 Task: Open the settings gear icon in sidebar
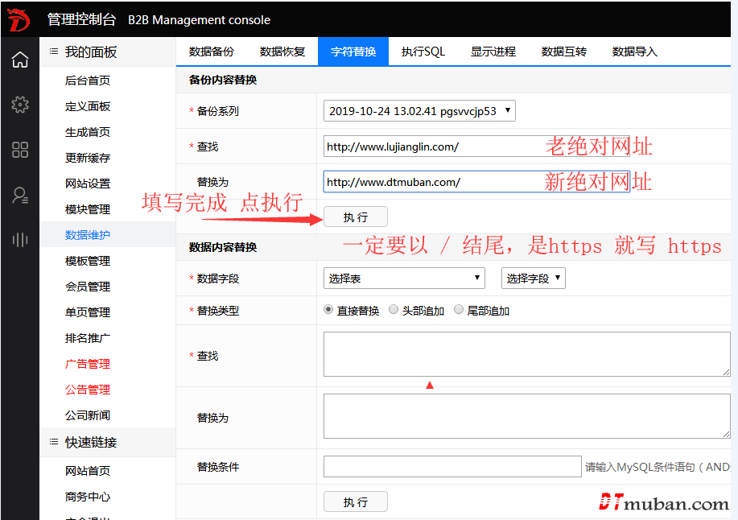point(19,105)
